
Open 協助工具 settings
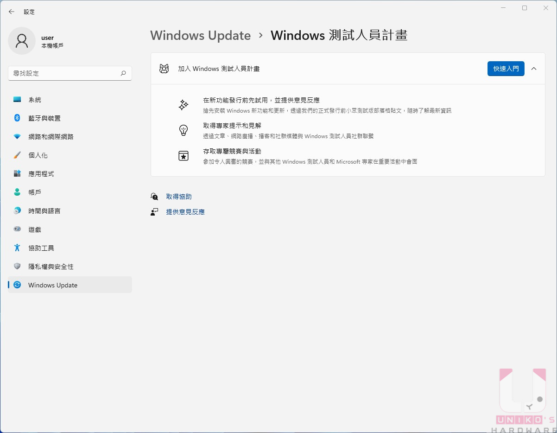[70, 248]
